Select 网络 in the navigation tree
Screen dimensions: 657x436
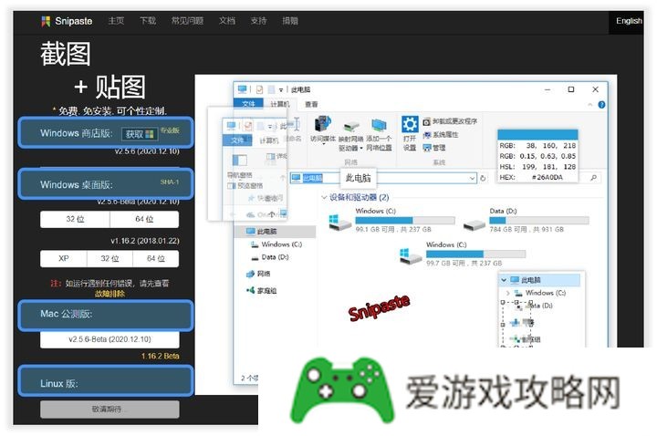258,274
